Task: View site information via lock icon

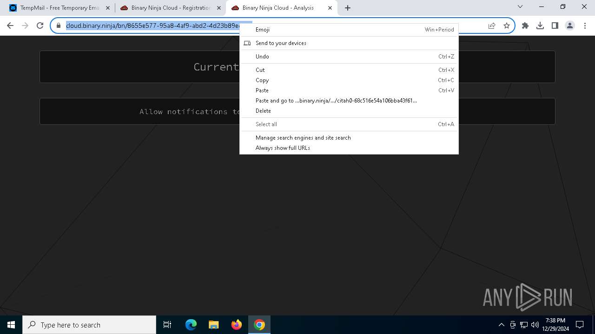Action: coord(59,26)
